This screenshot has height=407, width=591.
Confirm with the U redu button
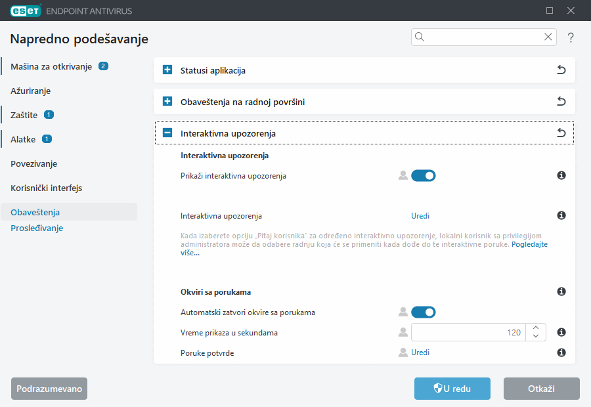click(452, 389)
